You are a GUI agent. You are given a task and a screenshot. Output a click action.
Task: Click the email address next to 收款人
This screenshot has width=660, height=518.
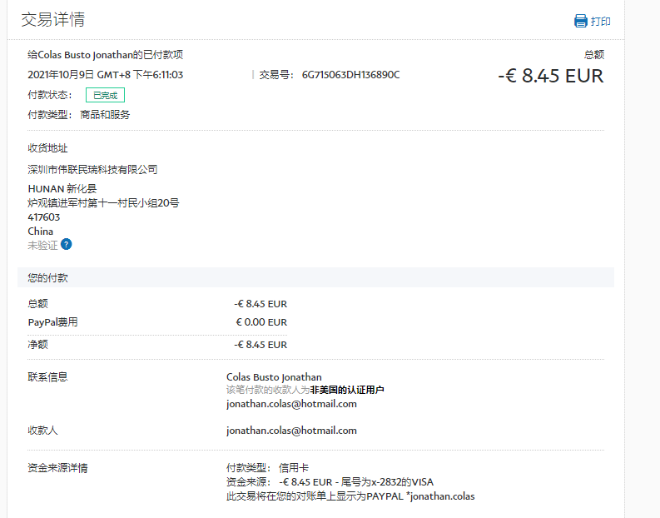[291, 431]
